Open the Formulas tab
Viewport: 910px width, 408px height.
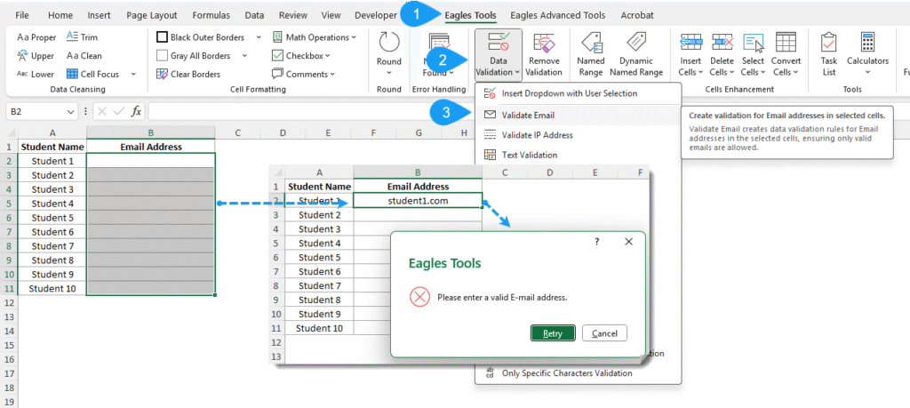point(212,15)
